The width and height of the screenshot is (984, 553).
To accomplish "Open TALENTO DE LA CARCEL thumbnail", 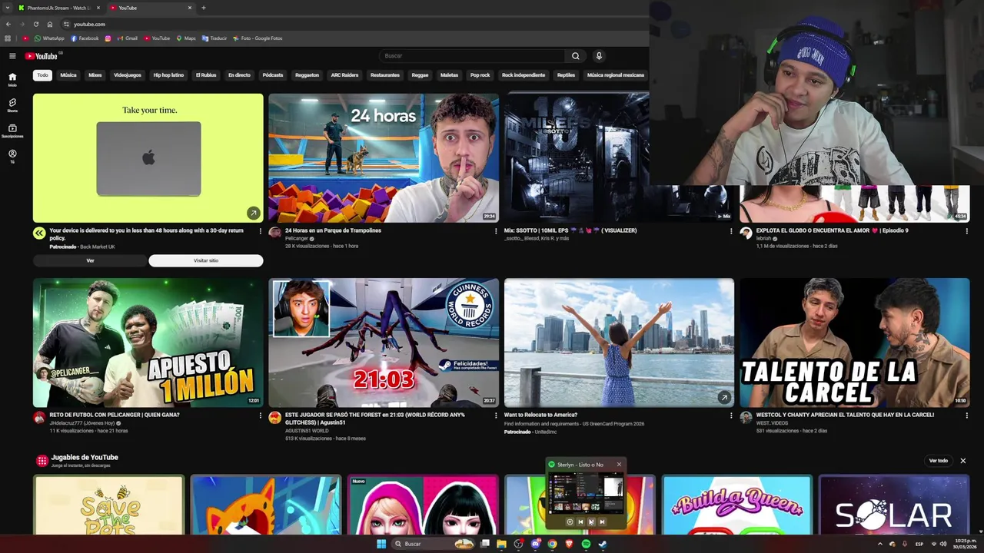I will point(854,343).
